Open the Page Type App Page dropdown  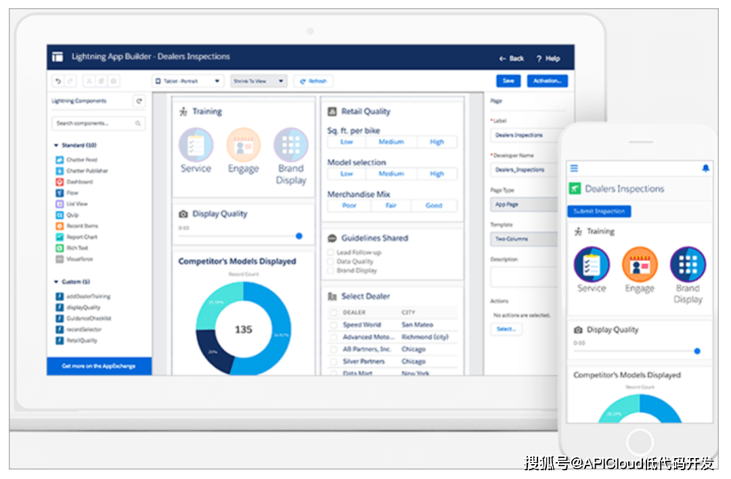(524, 204)
